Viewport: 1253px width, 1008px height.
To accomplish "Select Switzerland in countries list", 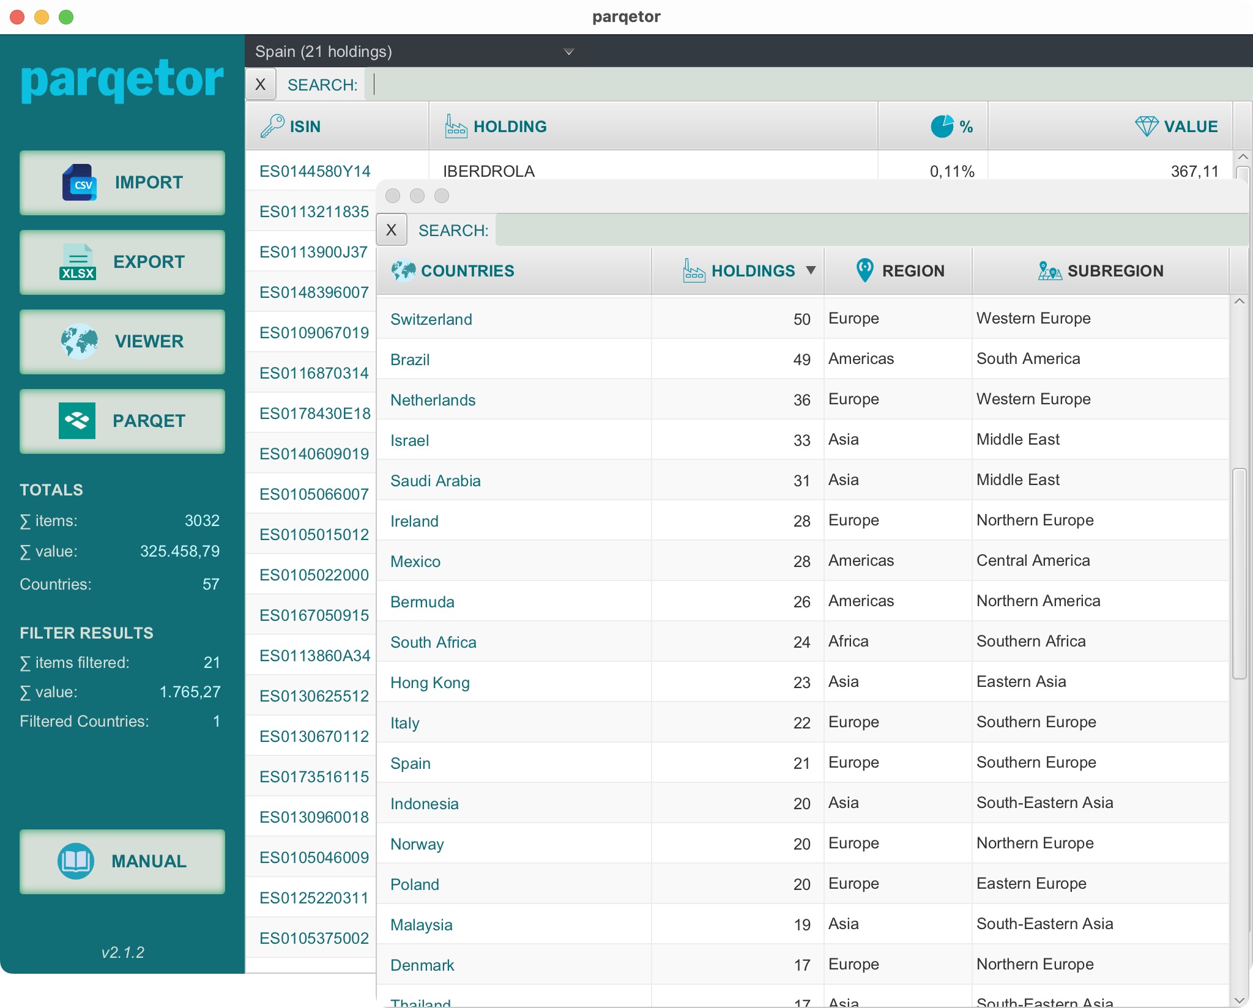I will pos(431,319).
